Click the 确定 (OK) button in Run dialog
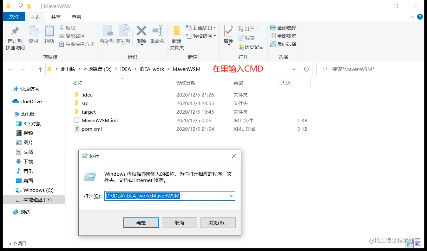427x251 pixels. pos(141,223)
